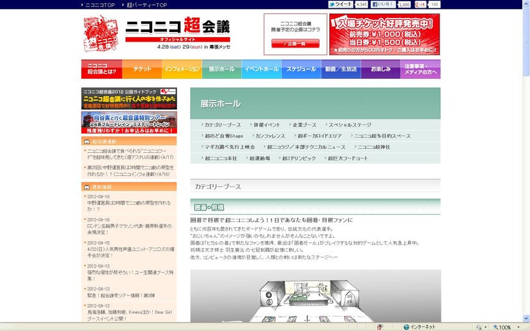530x331 pixels.
Task: Open the 入場チケット好評発売中 banner
Action: point(384,34)
